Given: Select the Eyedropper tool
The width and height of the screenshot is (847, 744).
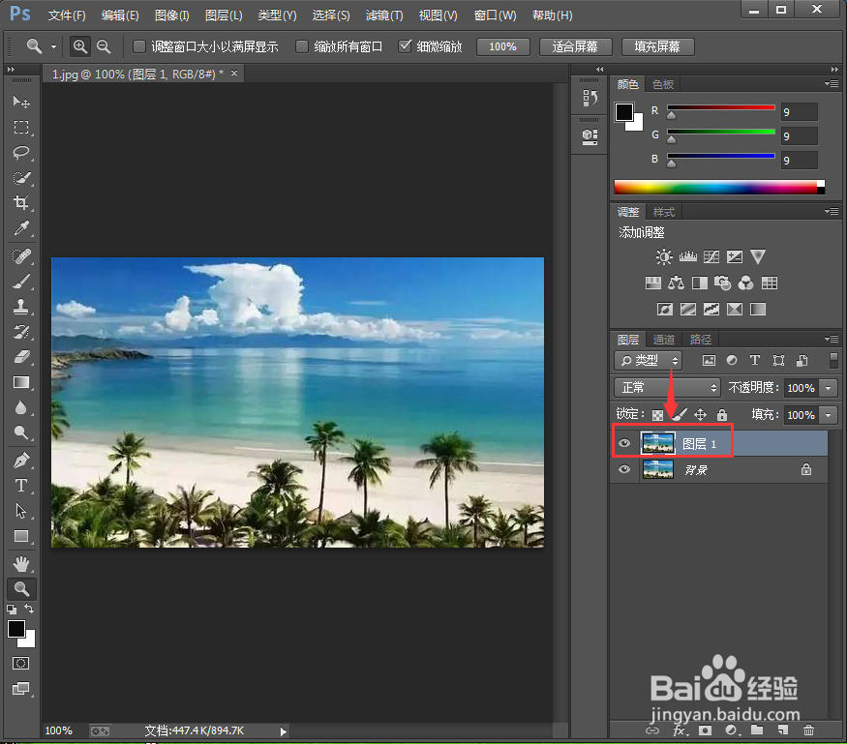Looking at the screenshot, I should coord(21,227).
